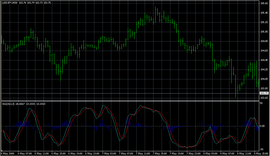
Task: Click the highlighted 103.75 current price tag
Action: coord(264,93)
